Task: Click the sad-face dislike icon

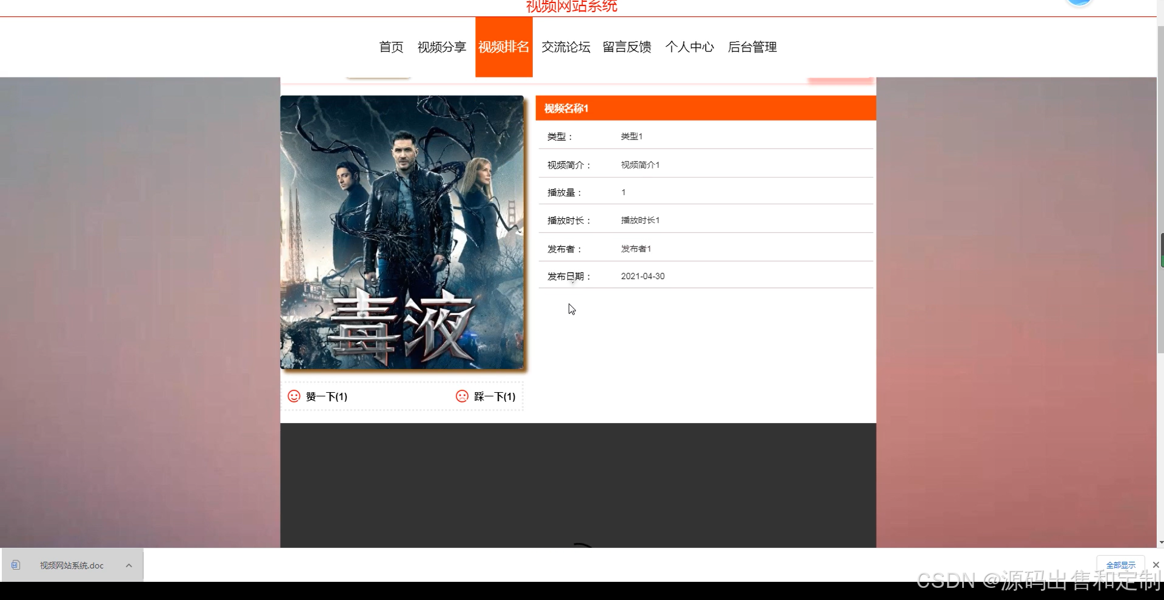Action: click(462, 396)
